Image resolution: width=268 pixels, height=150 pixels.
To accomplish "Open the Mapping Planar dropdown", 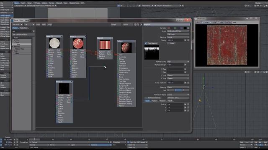I will 178,87.
